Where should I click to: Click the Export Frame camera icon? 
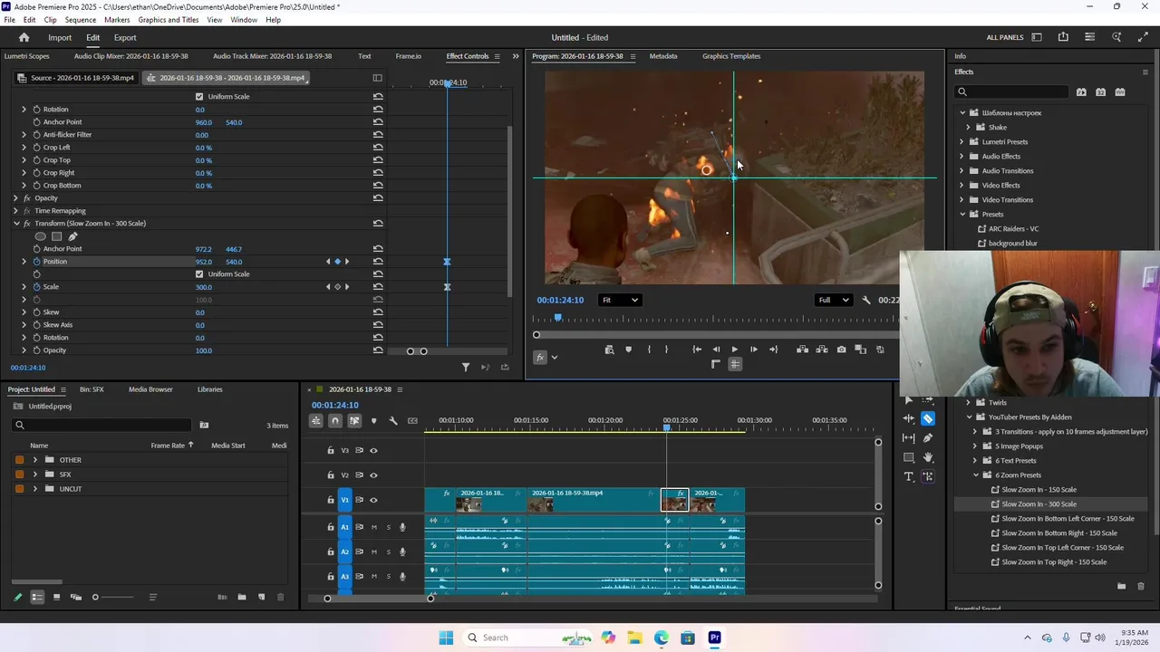[x=842, y=350]
